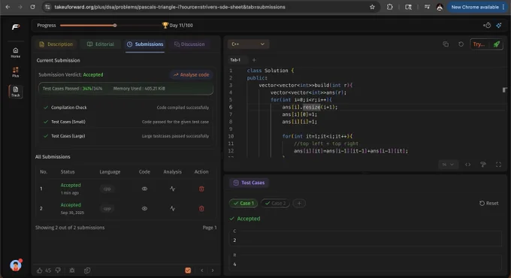511x278 pixels.
Task: Select the Submissions tab
Action: (145, 44)
